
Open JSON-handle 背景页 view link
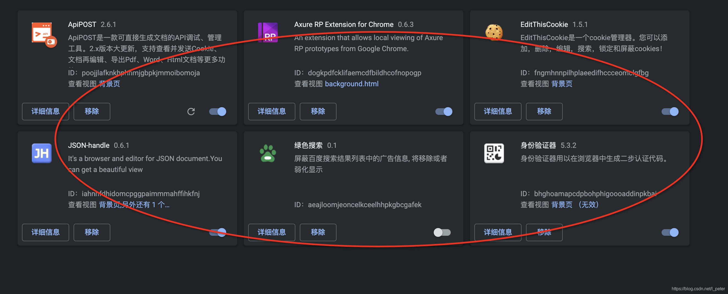point(134,205)
